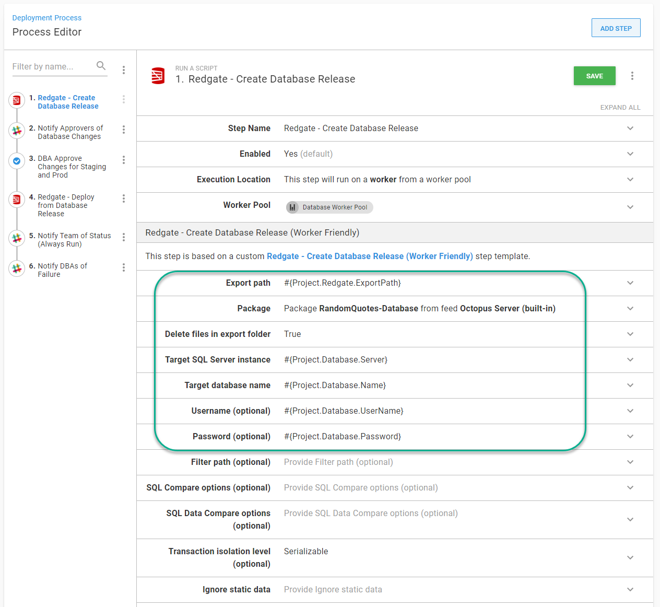Screen dimensions: 660x607
Task: Expand the Target SQL Server instance section
Action: [x=630, y=360]
